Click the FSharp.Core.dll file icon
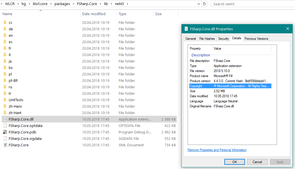 [x=5, y=119]
